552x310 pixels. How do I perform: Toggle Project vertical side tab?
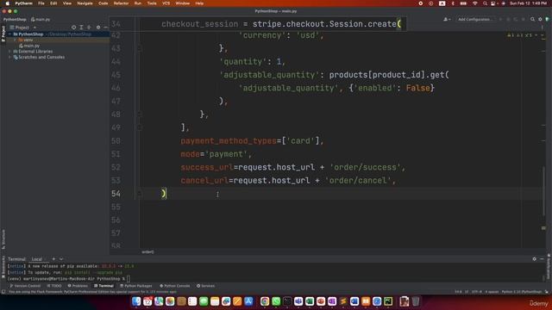pos(3,34)
